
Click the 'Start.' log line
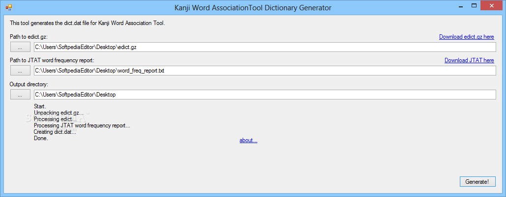point(40,106)
